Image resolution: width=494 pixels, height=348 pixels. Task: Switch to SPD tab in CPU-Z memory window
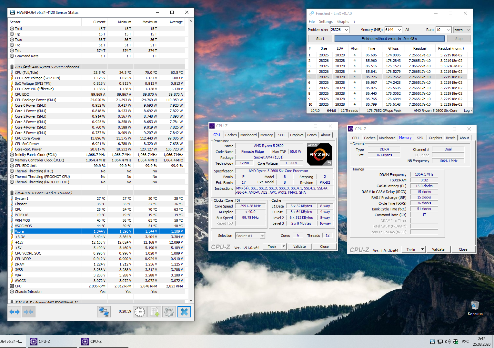click(x=420, y=138)
